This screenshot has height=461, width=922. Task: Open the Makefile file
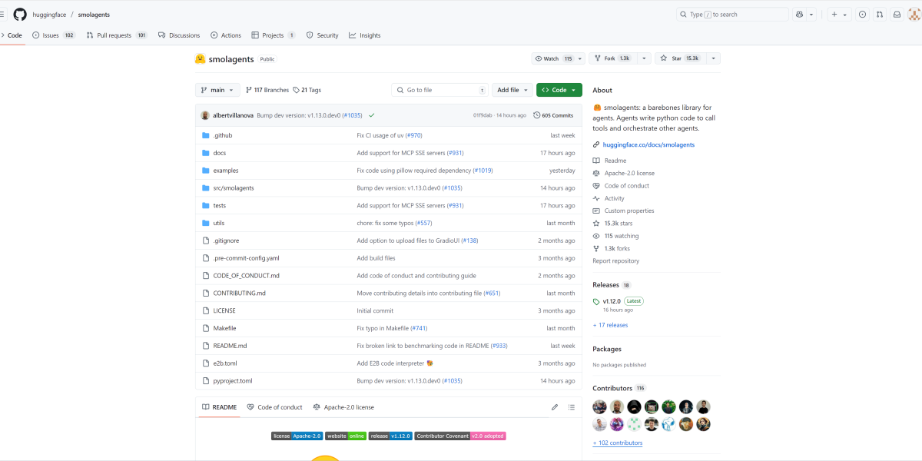click(224, 328)
